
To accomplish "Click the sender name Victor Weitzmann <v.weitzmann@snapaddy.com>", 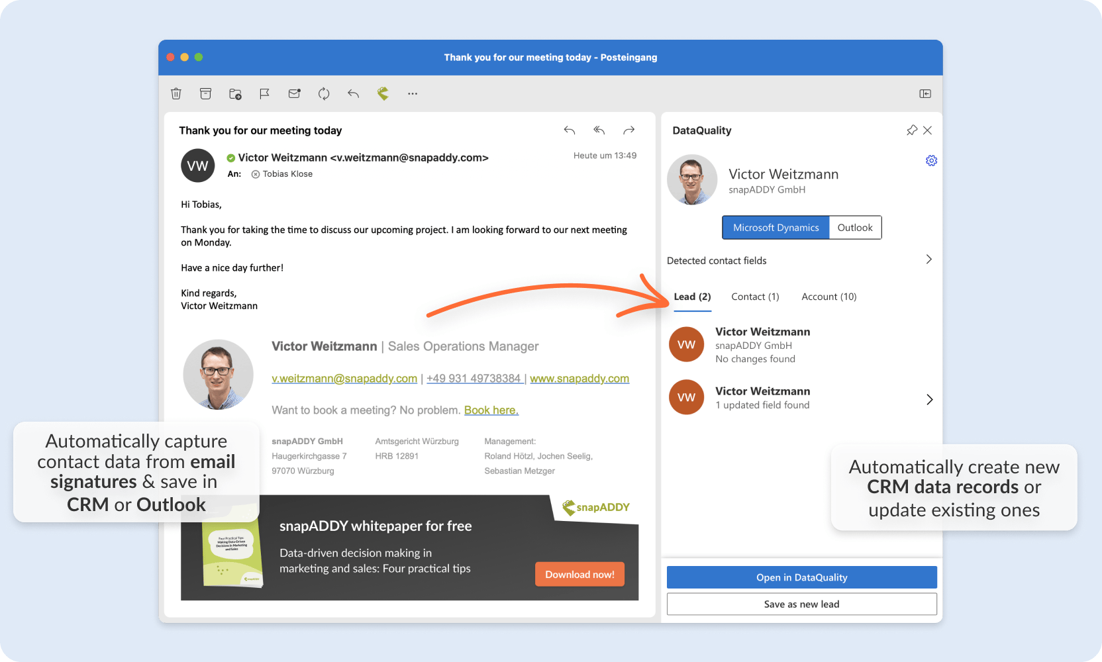I will pyautogui.click(x=363, y=158).
